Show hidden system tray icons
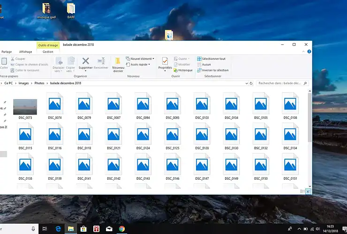 tap(299, 229)
